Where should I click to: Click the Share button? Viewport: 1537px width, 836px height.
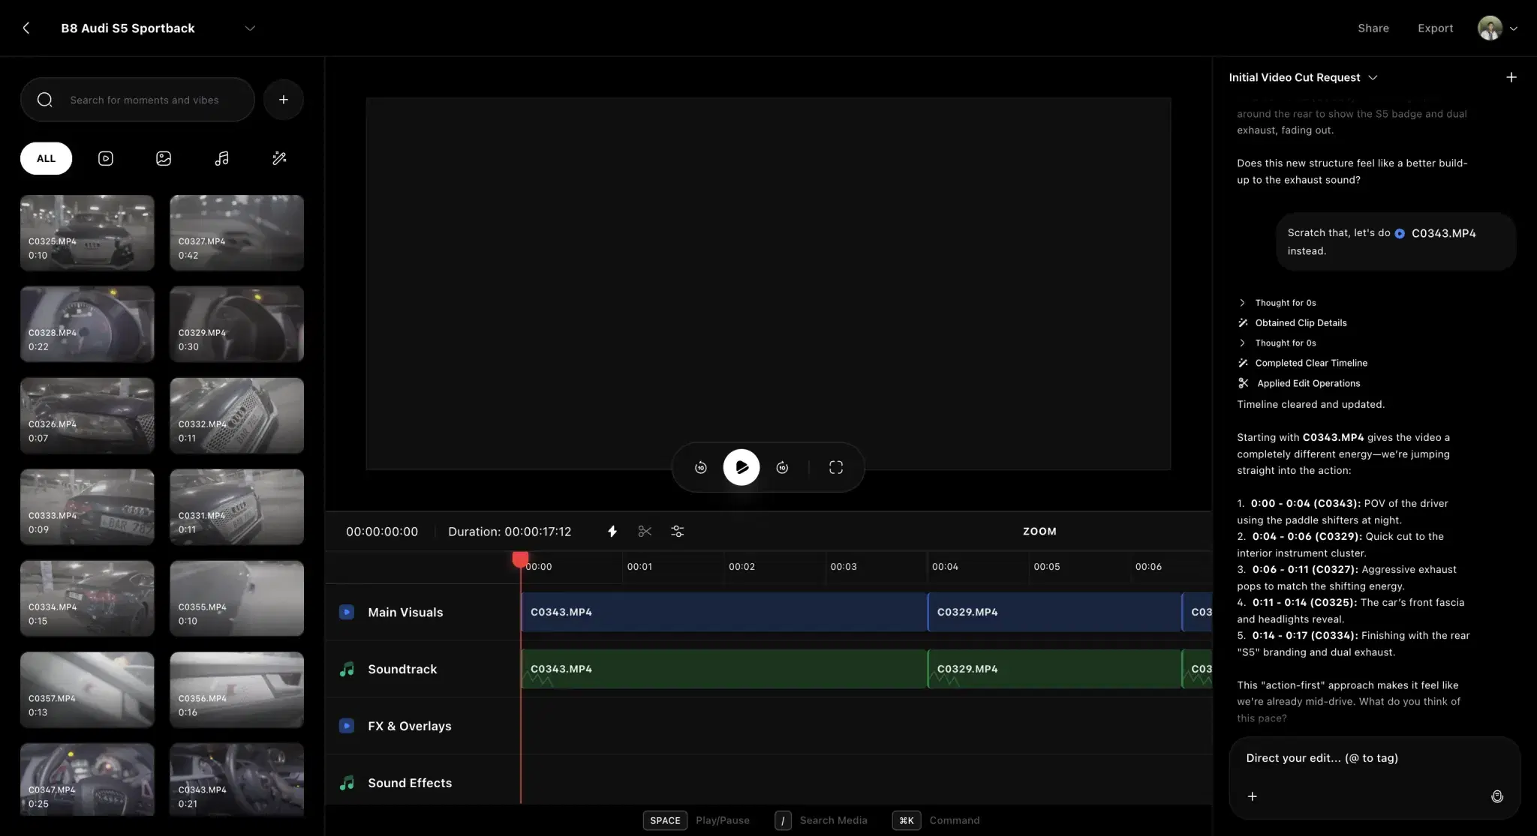pyautogui.click(x=1373, y=28)
